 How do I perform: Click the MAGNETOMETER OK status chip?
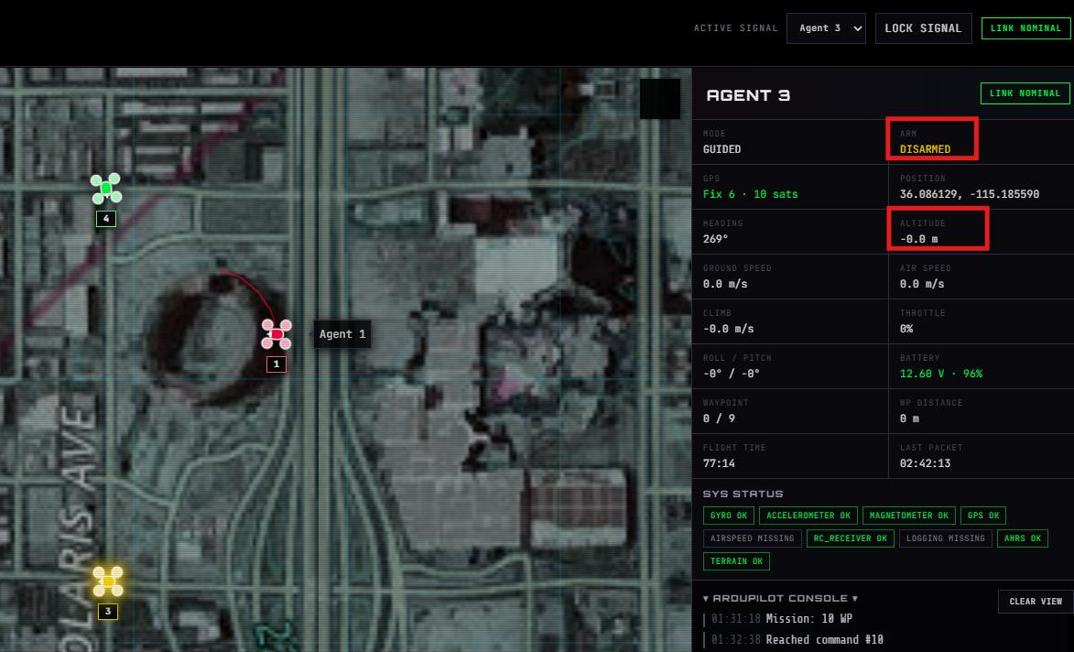pos(909,516)
